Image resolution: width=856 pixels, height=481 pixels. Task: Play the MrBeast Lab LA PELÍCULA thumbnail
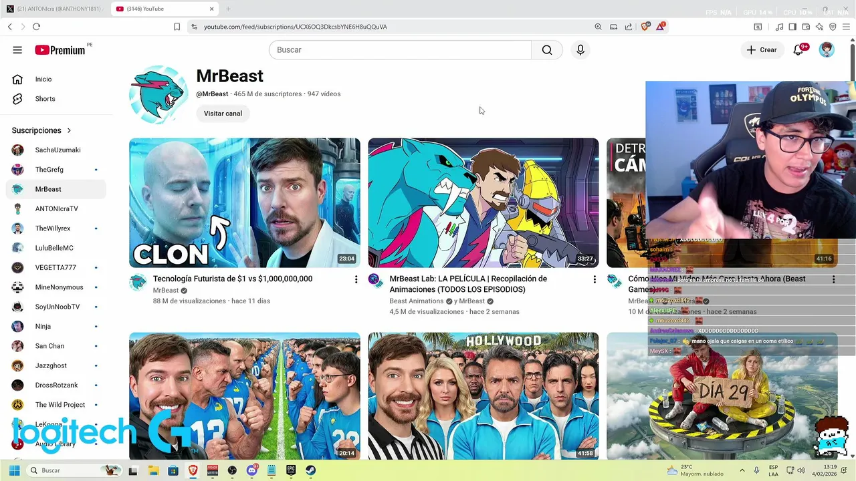tap(483, 203)
